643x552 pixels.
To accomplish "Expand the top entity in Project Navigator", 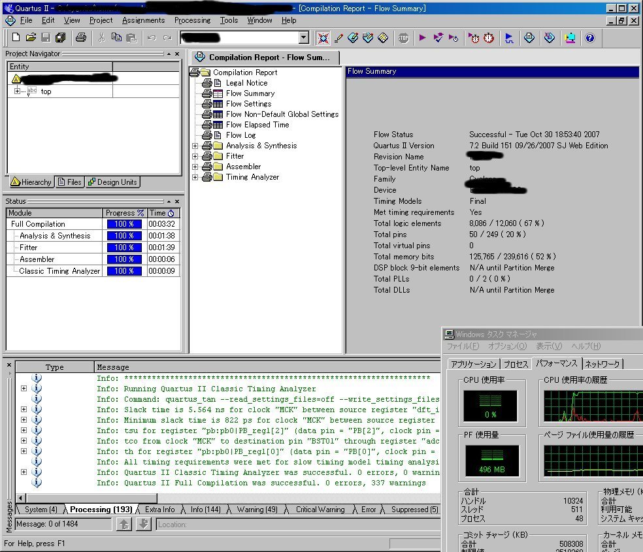I will click(x=17, y=91).
